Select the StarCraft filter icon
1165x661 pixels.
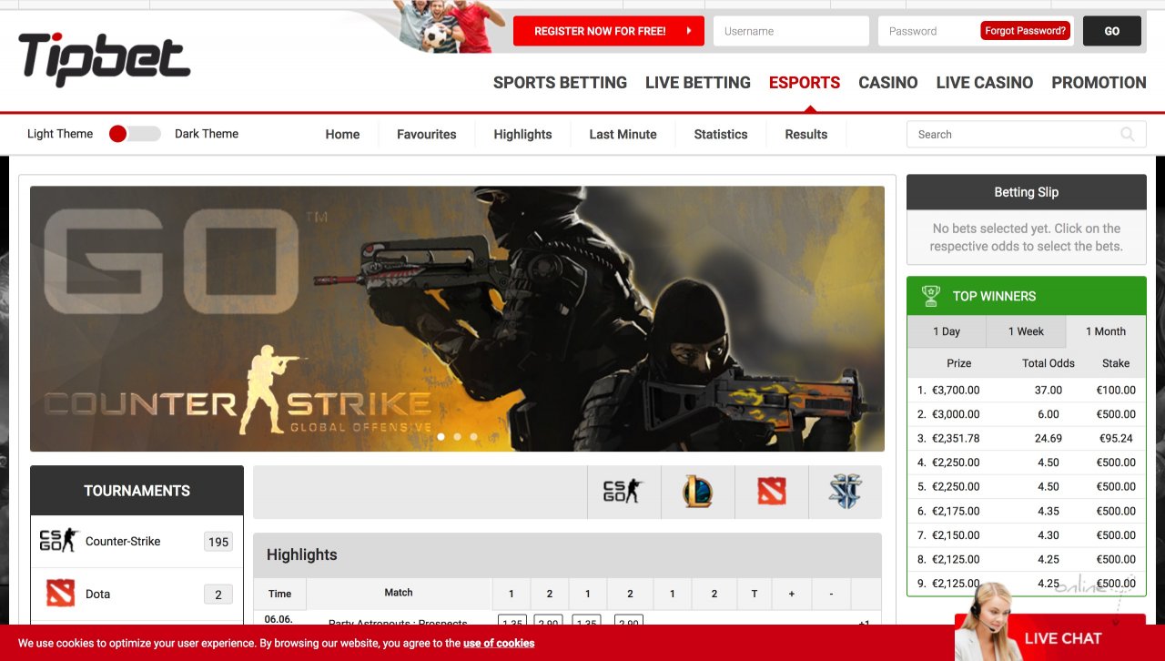(845, 492)
